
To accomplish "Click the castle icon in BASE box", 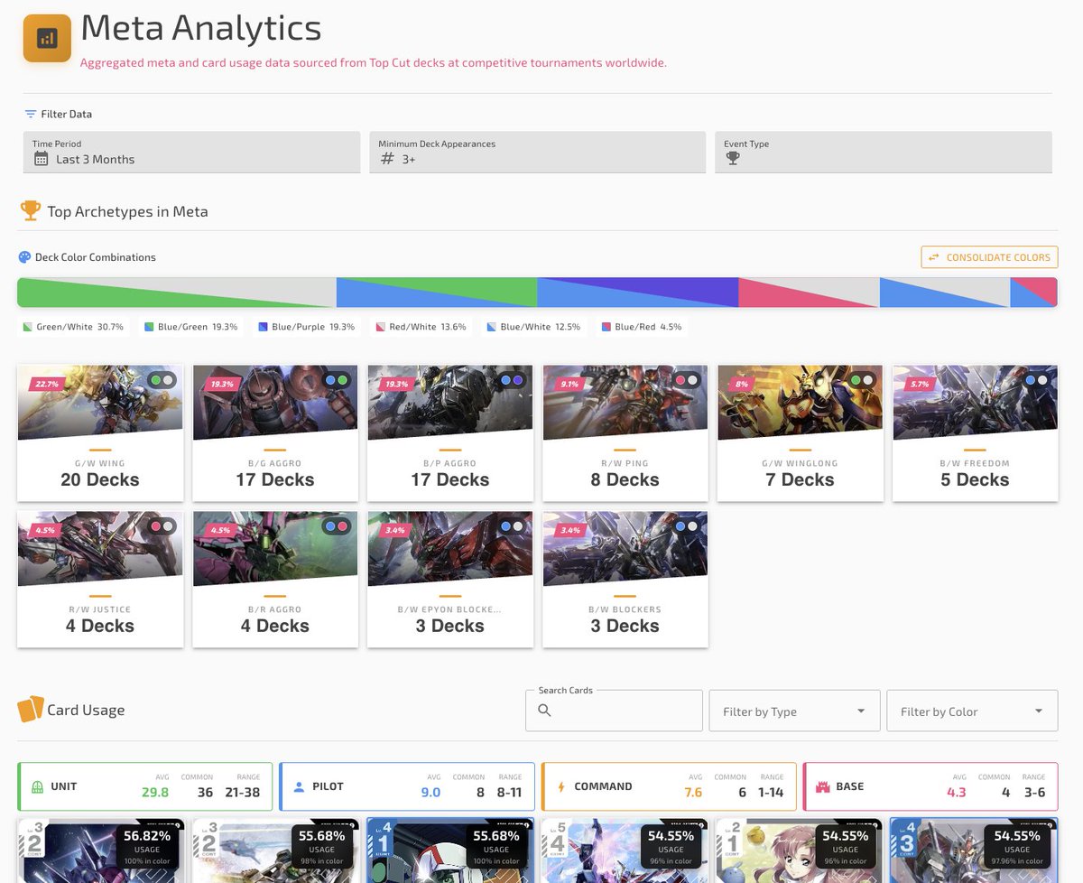I will [822, 786].
